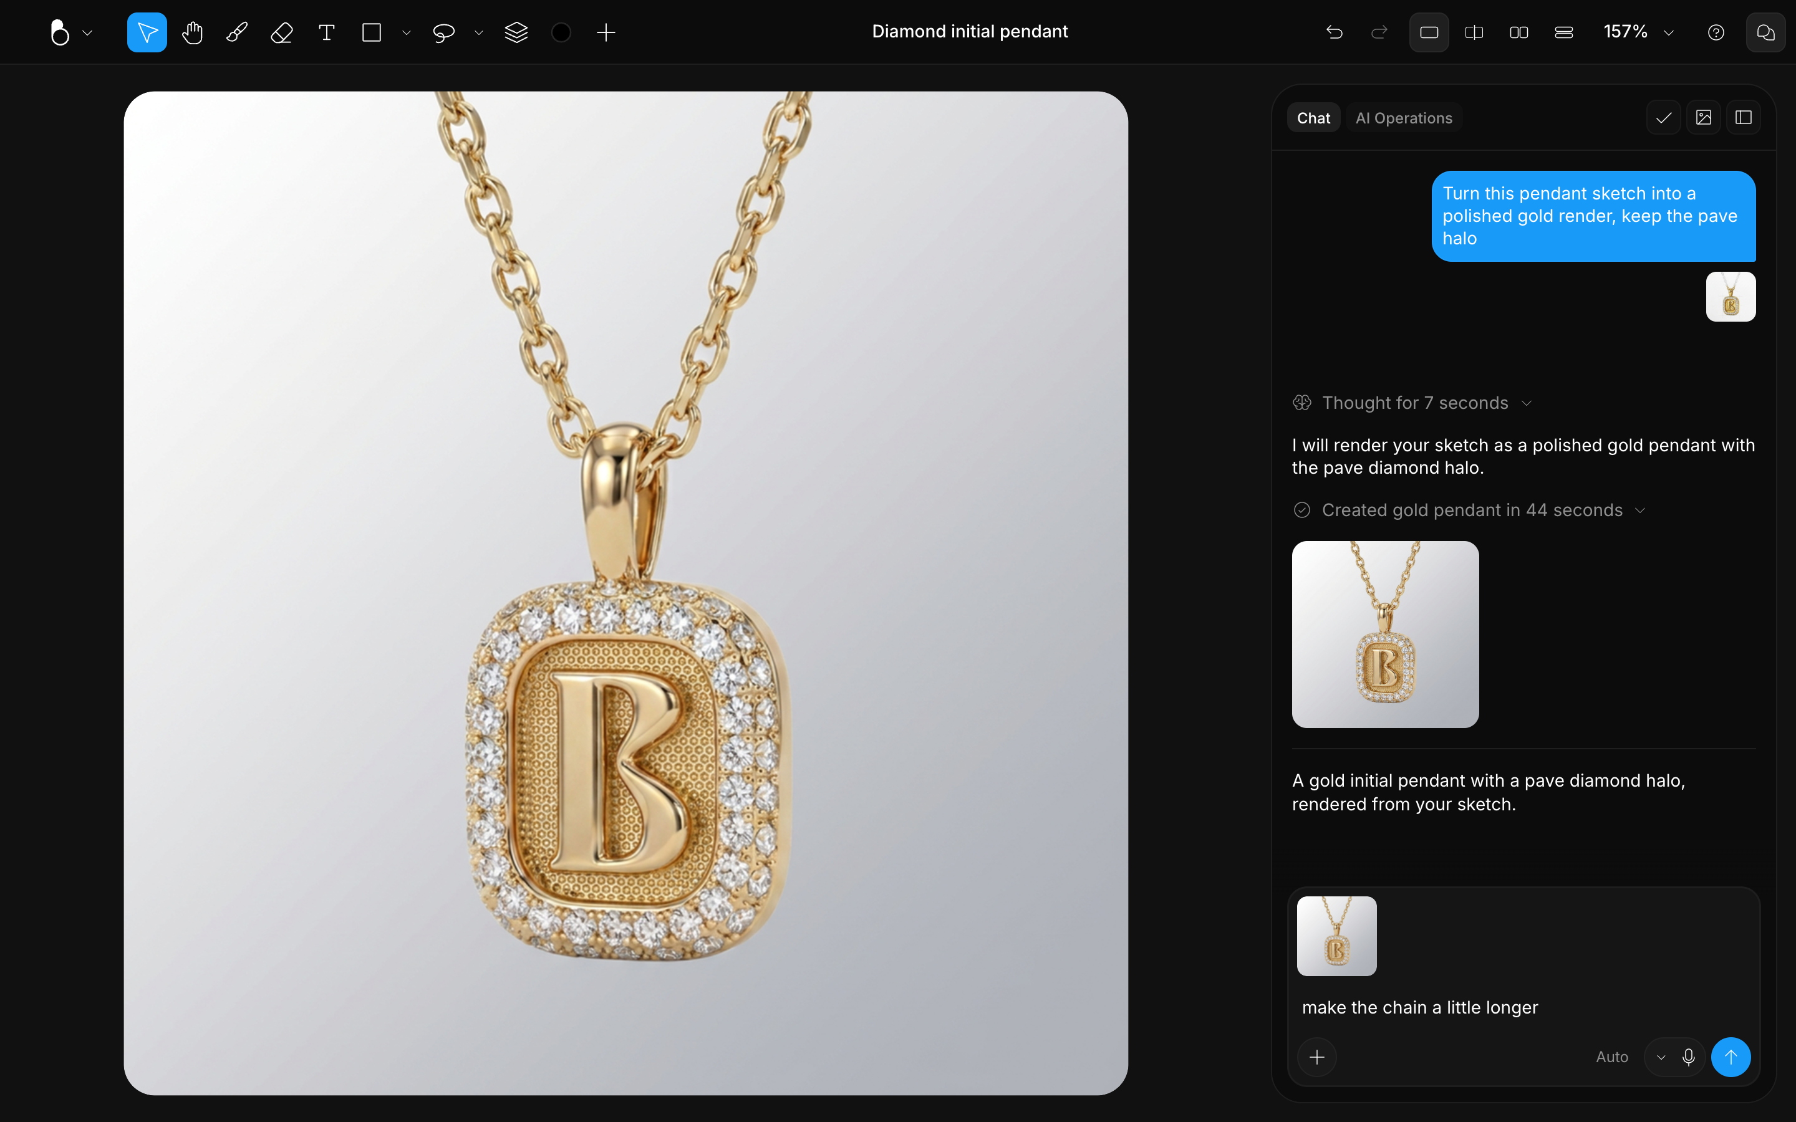This screenshot has width=1796, height=1122.
Task: Open the black color swatch in toolbar
Action: point(562,32)
